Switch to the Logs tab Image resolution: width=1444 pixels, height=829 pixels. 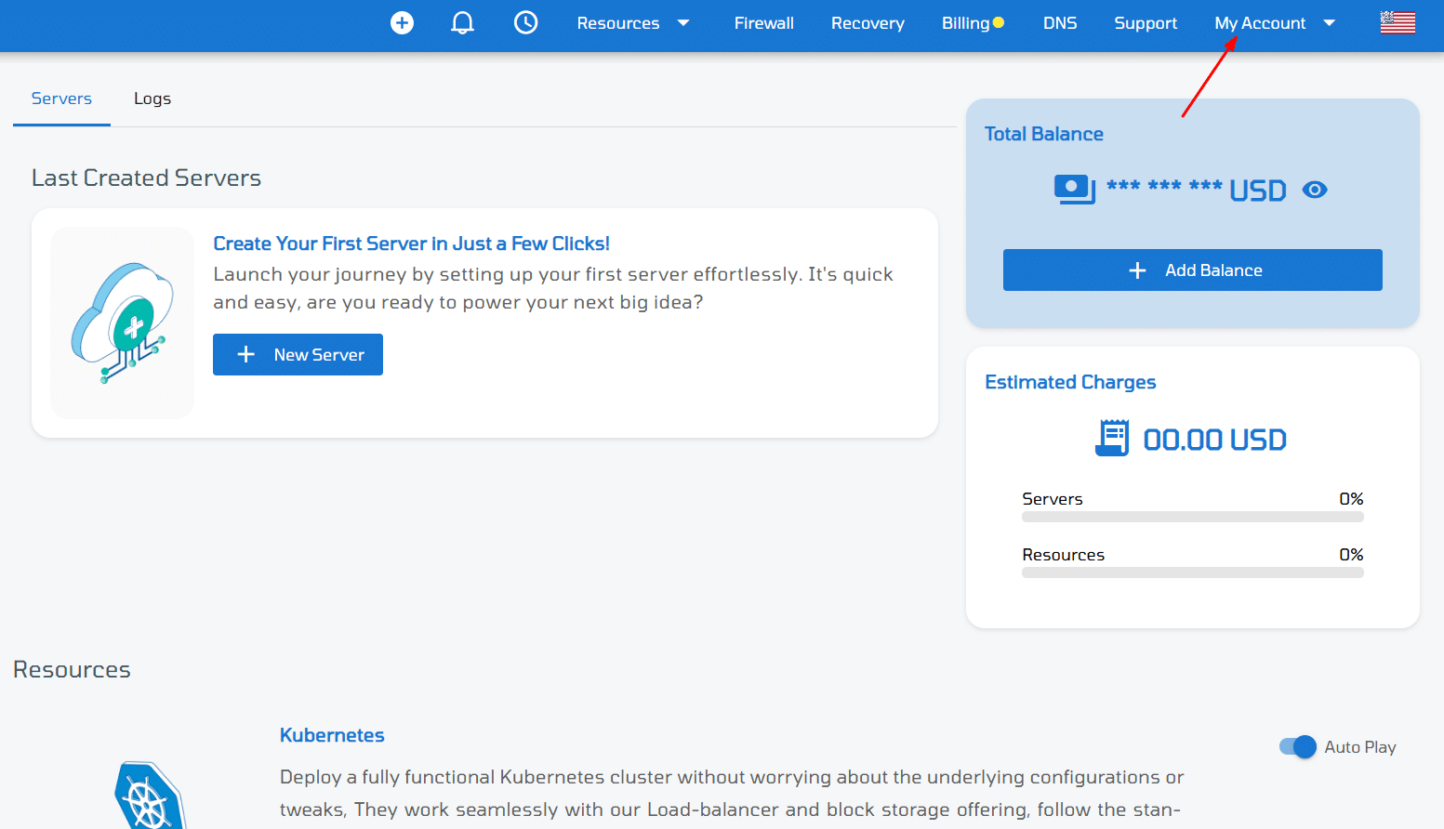click(x=152, y=99)
